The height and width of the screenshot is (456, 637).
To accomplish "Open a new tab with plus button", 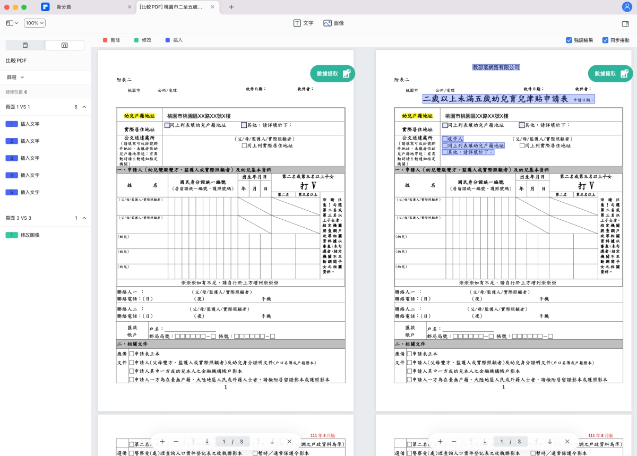I will click(231, 7).
